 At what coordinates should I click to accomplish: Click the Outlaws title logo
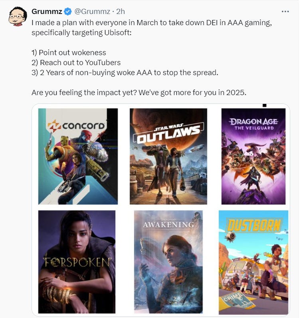tap(168, 133)
